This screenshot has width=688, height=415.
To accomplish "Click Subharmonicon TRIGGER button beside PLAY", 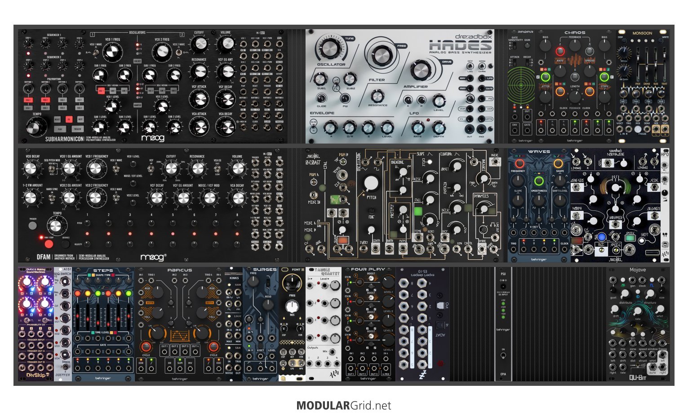I will [x=77, y=129].
